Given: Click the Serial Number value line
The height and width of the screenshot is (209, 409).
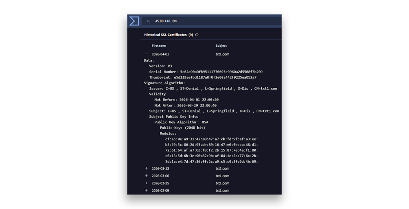Looking at the screenshot, I should click(206, 72).
